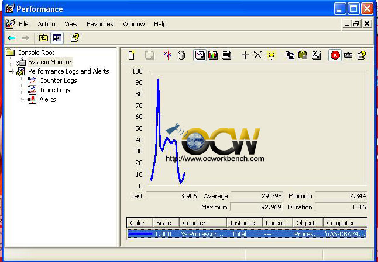The image size is (378, 262).
Task: Click the _Total instance cell
Action: point(238,234)
